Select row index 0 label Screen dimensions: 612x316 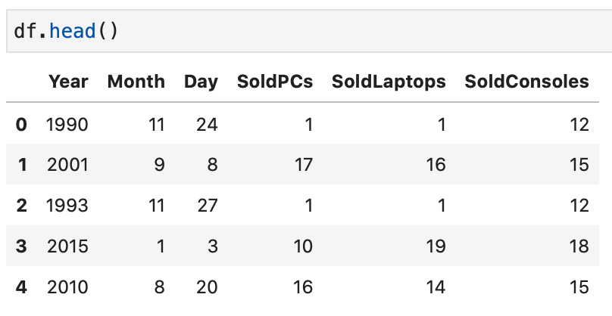(21, 124)
